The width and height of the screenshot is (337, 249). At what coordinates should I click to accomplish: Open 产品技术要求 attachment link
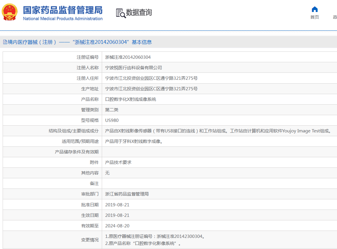pos(118,162)
